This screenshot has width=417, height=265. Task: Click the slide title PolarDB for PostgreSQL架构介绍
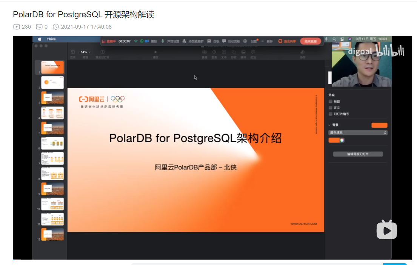pos(195,138)
